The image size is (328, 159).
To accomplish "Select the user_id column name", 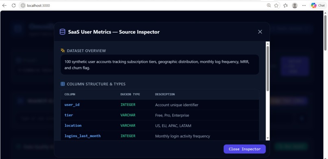I will [x=72, y=105].
